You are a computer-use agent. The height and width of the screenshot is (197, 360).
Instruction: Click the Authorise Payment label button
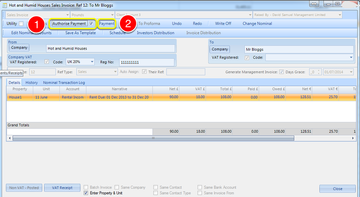click(x=69, y=24)
